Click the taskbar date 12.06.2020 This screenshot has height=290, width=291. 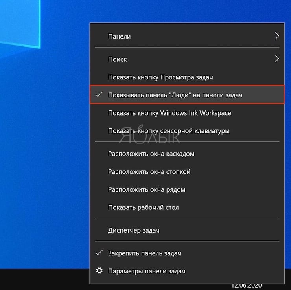click(x=247, y=286)
